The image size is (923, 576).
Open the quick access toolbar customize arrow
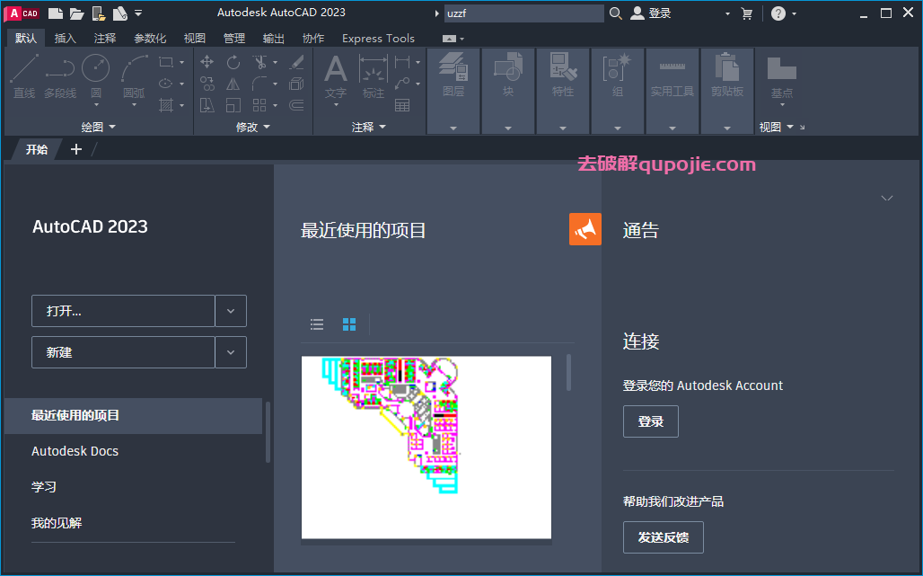pyautogui.click(x=138, y=13)
